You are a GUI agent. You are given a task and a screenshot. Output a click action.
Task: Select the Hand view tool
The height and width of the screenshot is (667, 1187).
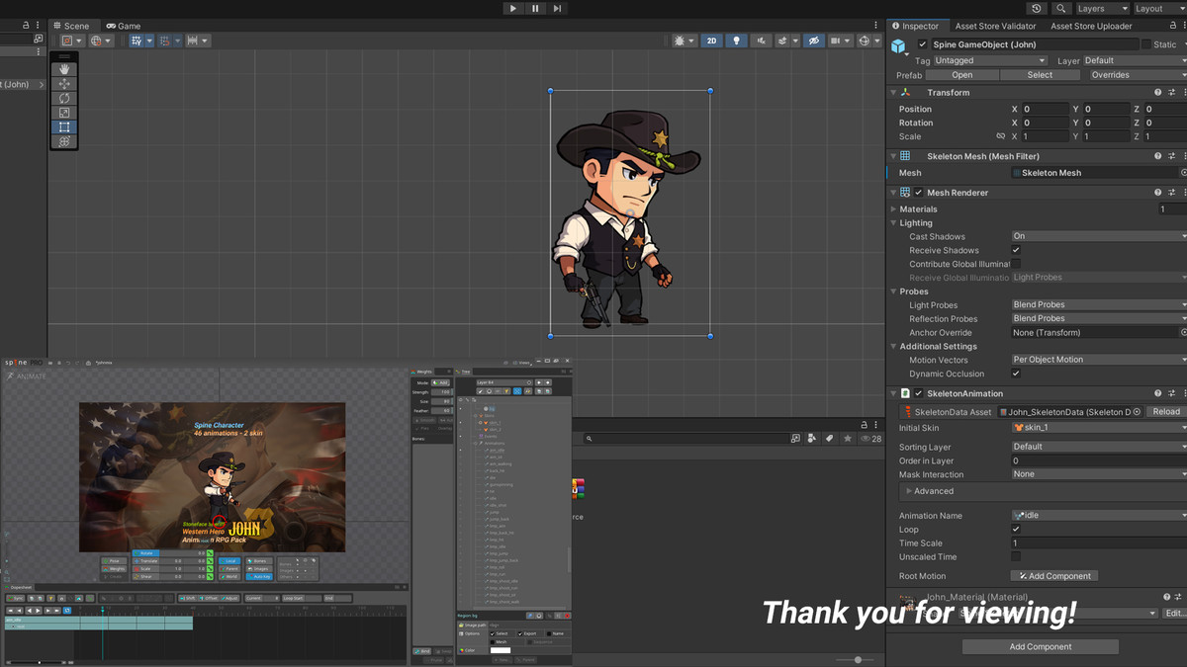coord(64,70)
